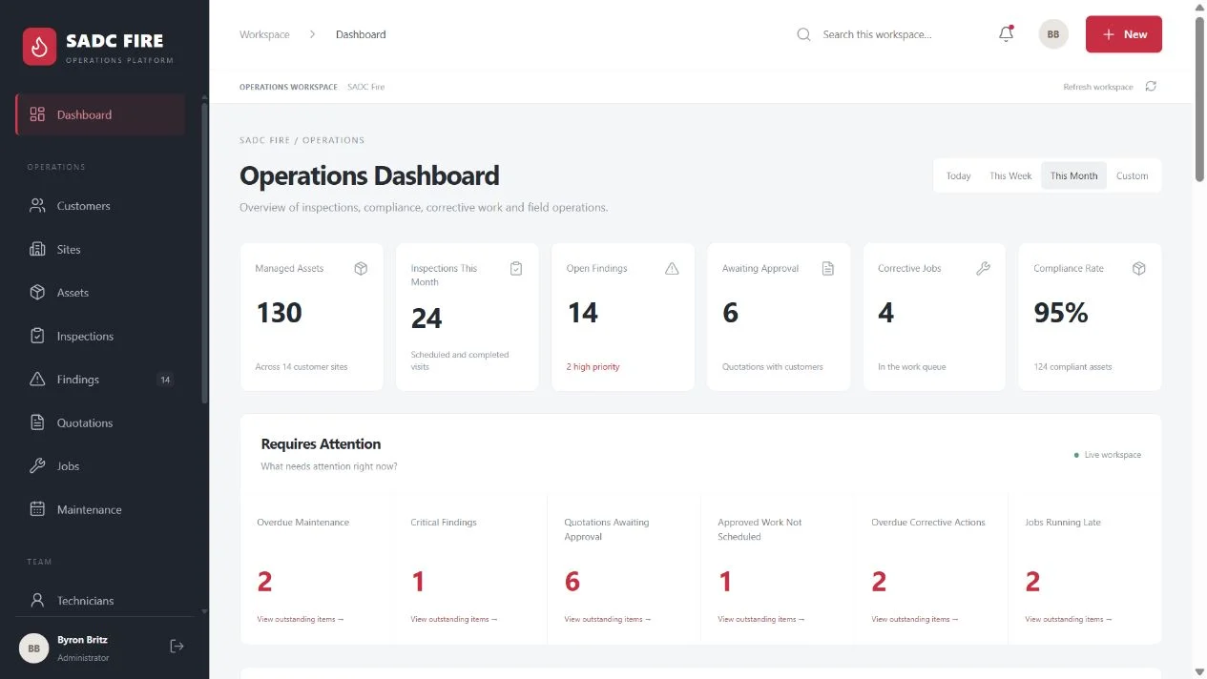View outstanding items for Overdue Corrective Actions

click(915, 620)
